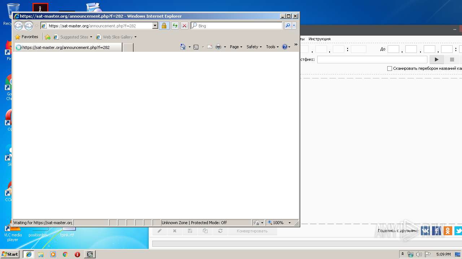462x259 pixels.
Task: Expand the Home button dropdown arrow
Action: tap(189, 47)
